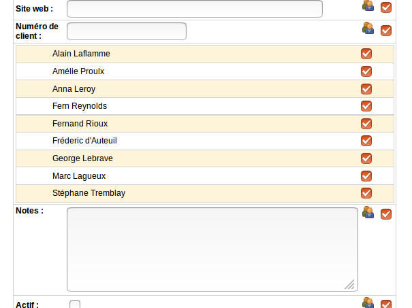
Task: Uncheck the orange checkbox for Site web
Action: click(386, 7)
